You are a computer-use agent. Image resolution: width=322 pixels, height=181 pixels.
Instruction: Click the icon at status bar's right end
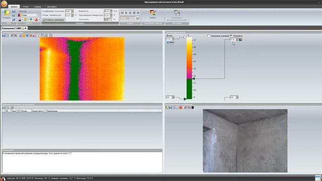point(318,178)
